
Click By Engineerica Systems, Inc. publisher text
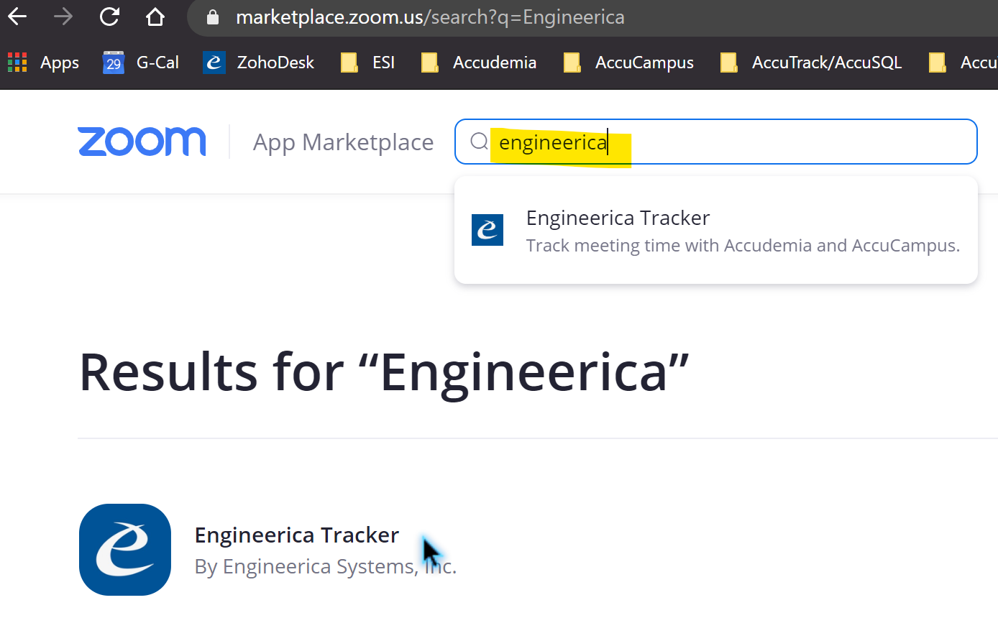coord(326,567)
